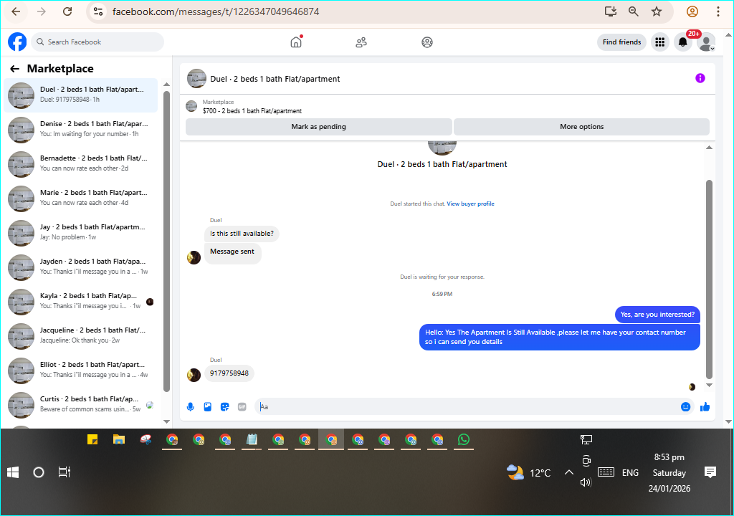Click the '9179758948' message bubble

tap(229, 373)
